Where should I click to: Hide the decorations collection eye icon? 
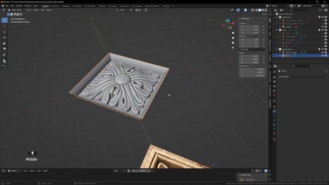click(x=322, y=49)
